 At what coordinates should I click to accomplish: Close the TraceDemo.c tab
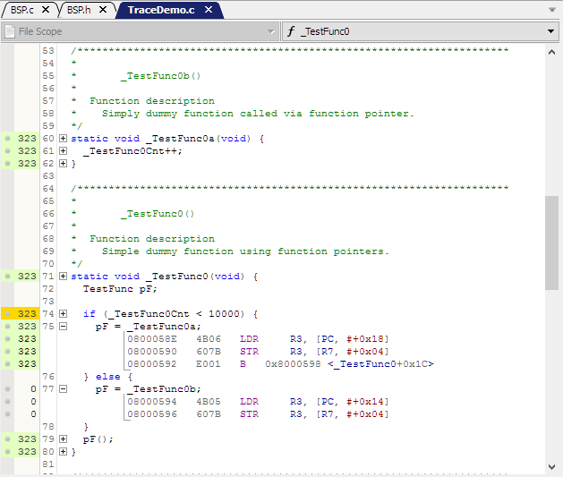click(209, 10)
